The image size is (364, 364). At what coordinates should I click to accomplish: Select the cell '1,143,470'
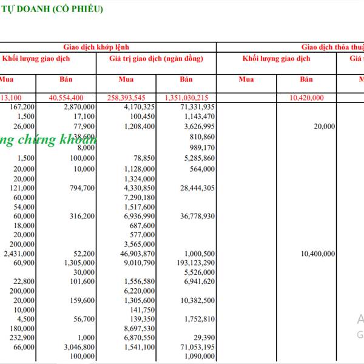point(200,116)
